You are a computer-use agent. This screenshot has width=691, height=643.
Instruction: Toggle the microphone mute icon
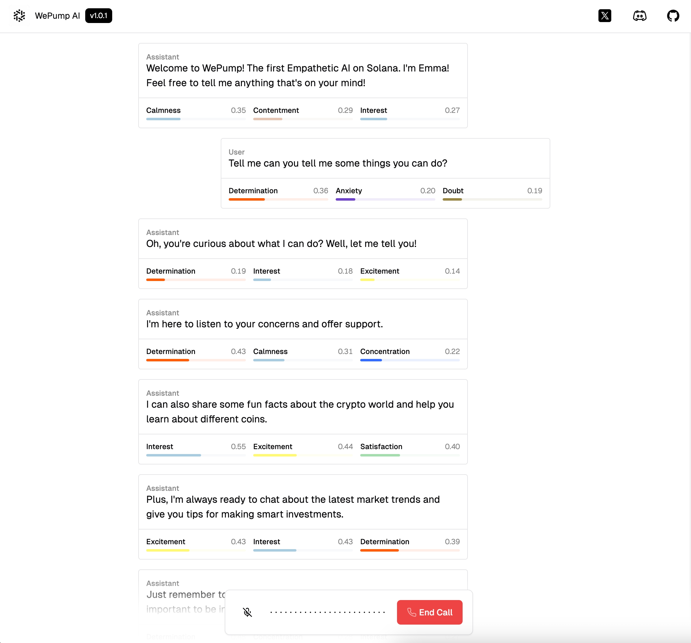(x=247, y=612)
